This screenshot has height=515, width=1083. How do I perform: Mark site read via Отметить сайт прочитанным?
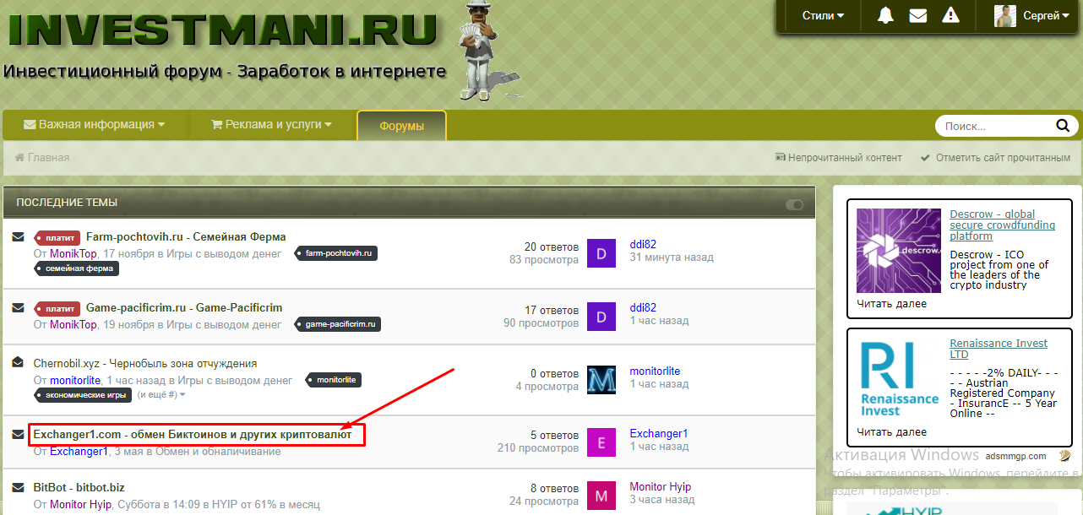pyautogui.click(x=995, y=158)
